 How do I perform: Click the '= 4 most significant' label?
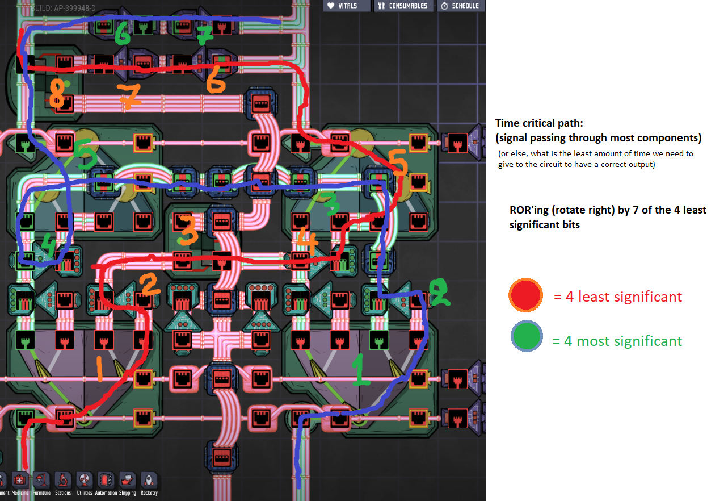click(617, 341)
